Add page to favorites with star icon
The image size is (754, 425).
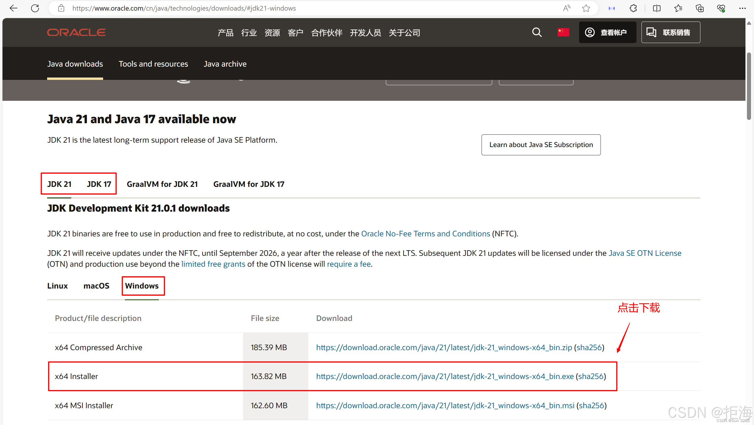(x=586, y=8)
